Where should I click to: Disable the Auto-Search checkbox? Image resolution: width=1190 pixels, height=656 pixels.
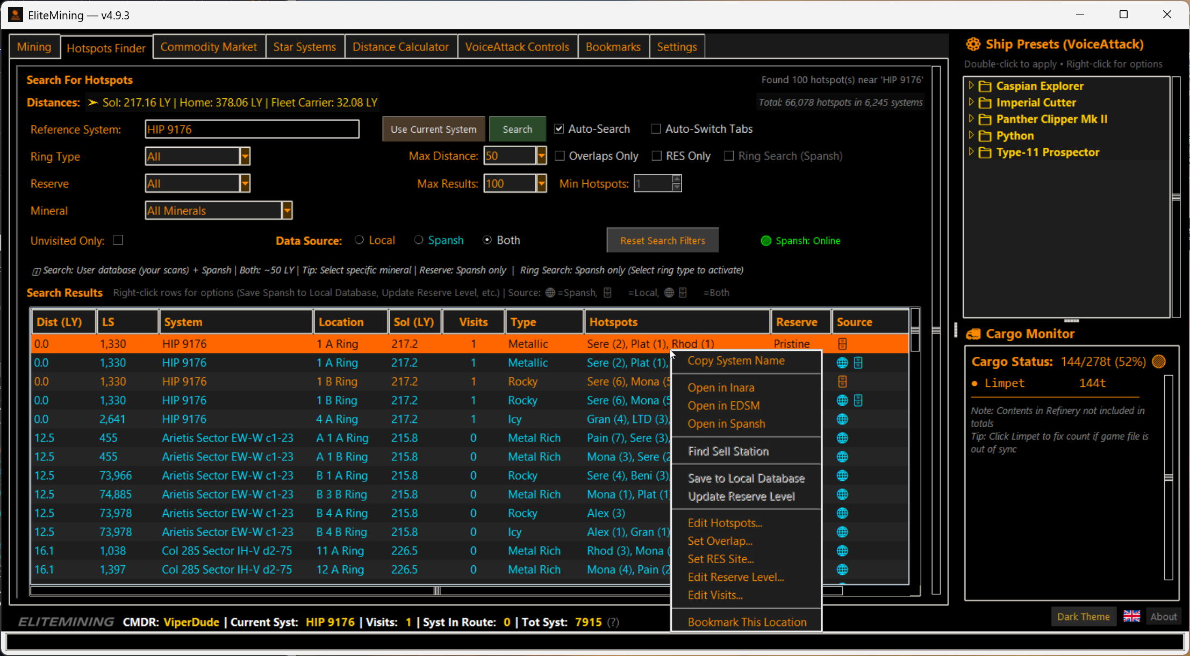(x=559, y=129)
